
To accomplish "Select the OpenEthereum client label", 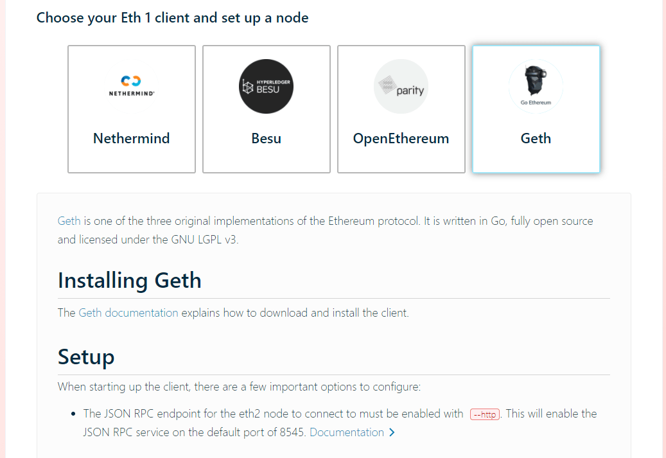I will (401, 139).
